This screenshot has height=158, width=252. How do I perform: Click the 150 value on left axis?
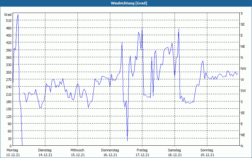[9, 109]
